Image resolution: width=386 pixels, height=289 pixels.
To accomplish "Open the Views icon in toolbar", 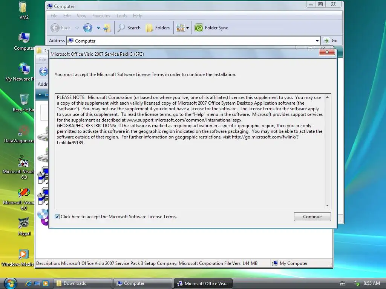I will point(181,28).
